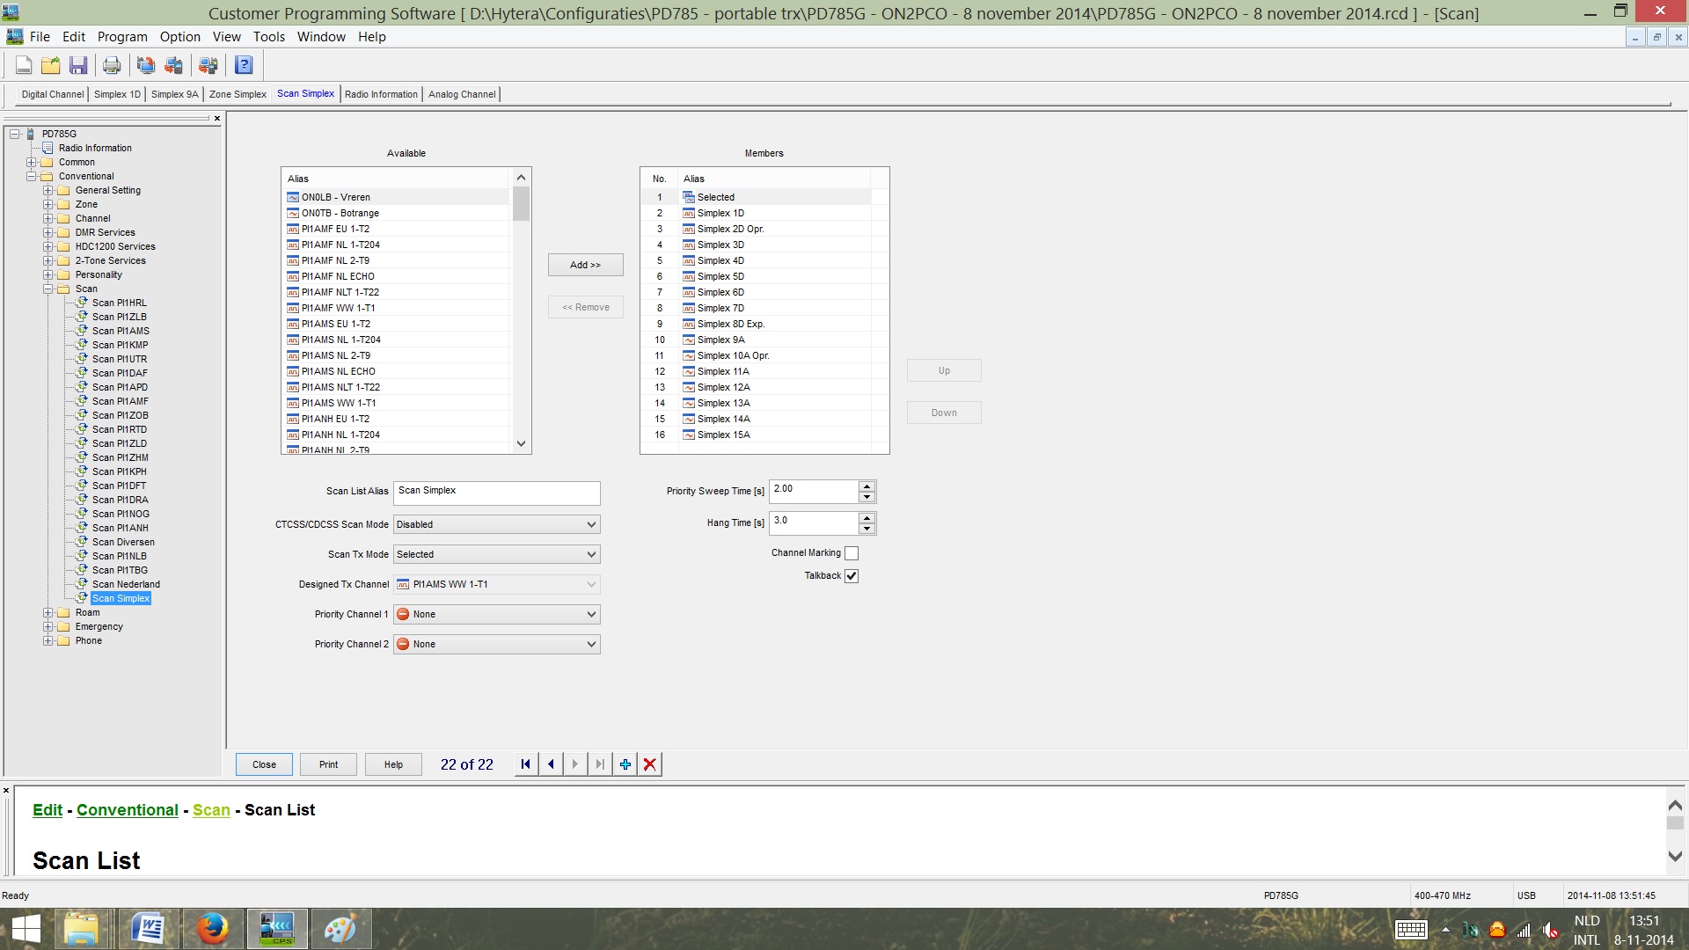
Task: Click the Write to radio icon
Action: pos(173,65)
